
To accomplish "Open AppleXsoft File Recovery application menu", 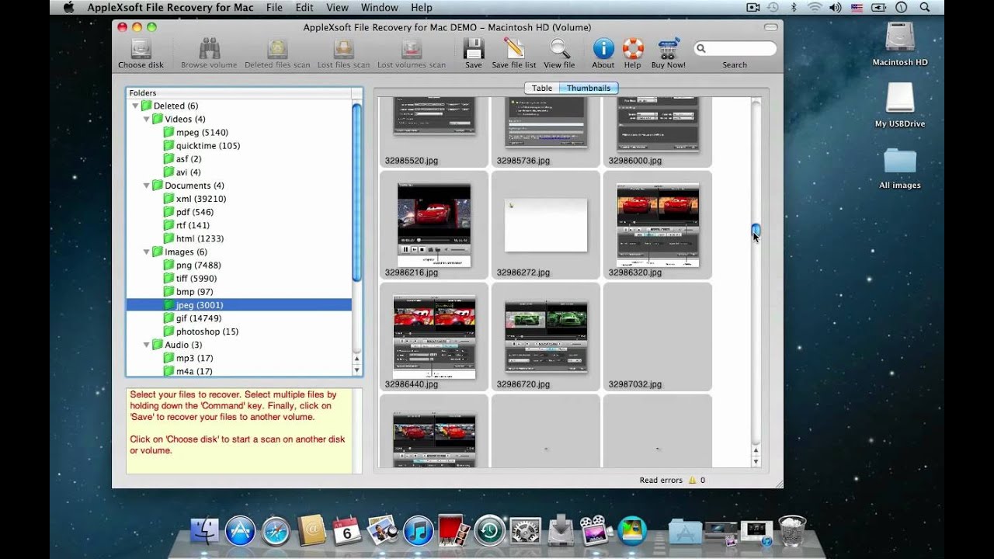I will pos(170,7).
